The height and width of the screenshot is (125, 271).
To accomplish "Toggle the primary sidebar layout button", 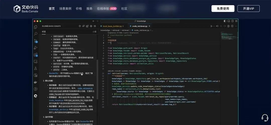I will point(225,21).
